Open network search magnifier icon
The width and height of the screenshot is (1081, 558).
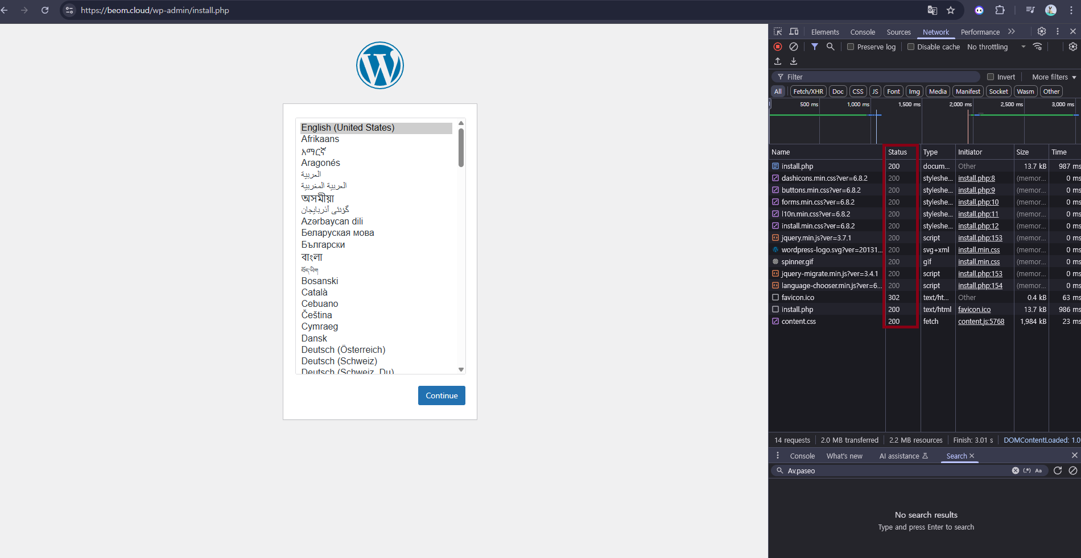pos(831,47)
